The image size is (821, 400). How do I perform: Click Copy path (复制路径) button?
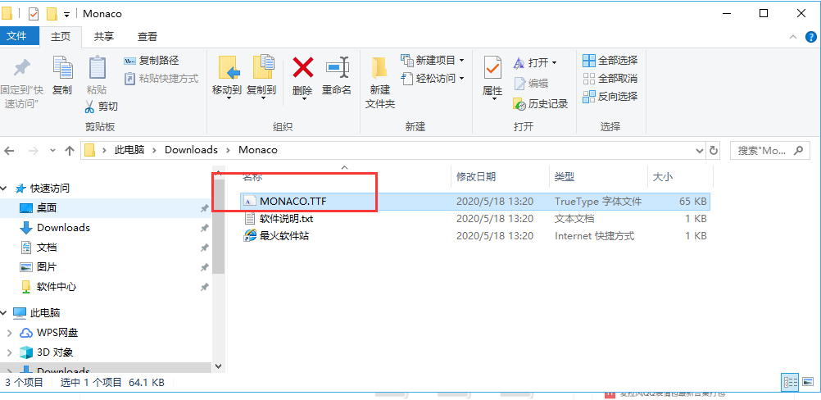coord(152,61)
